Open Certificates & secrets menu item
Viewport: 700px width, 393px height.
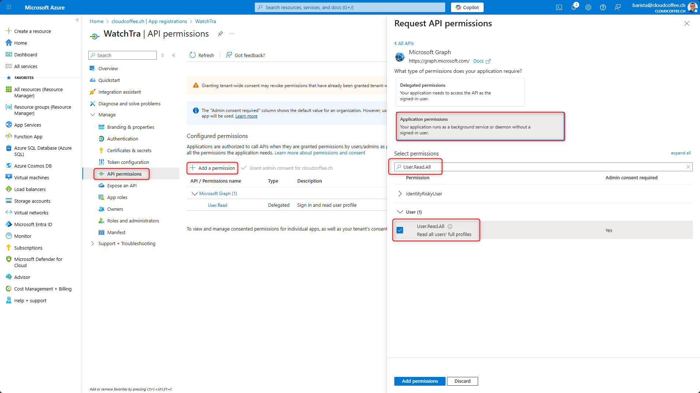(x=129, y=150)
